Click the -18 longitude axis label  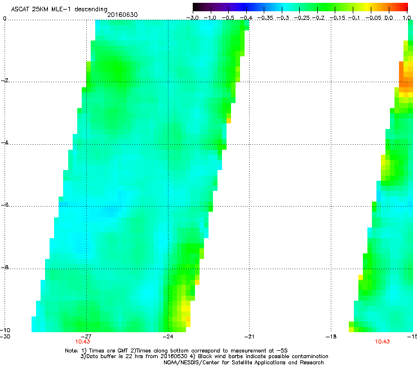point(331,337)
